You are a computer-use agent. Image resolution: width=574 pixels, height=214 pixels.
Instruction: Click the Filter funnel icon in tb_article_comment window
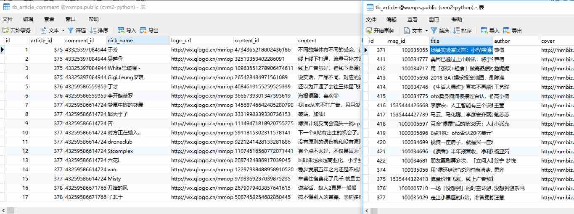coord(71,30)
